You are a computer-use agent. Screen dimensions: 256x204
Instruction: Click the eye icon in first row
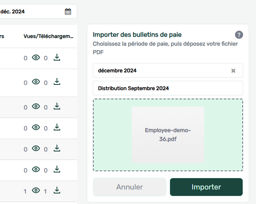coord(36,58)
